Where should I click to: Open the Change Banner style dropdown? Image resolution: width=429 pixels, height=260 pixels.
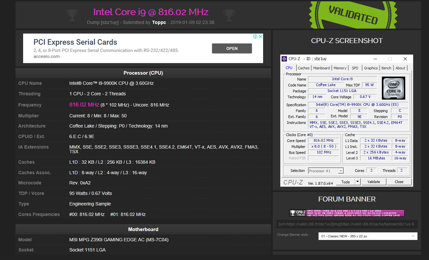click(x=368, y=236)
